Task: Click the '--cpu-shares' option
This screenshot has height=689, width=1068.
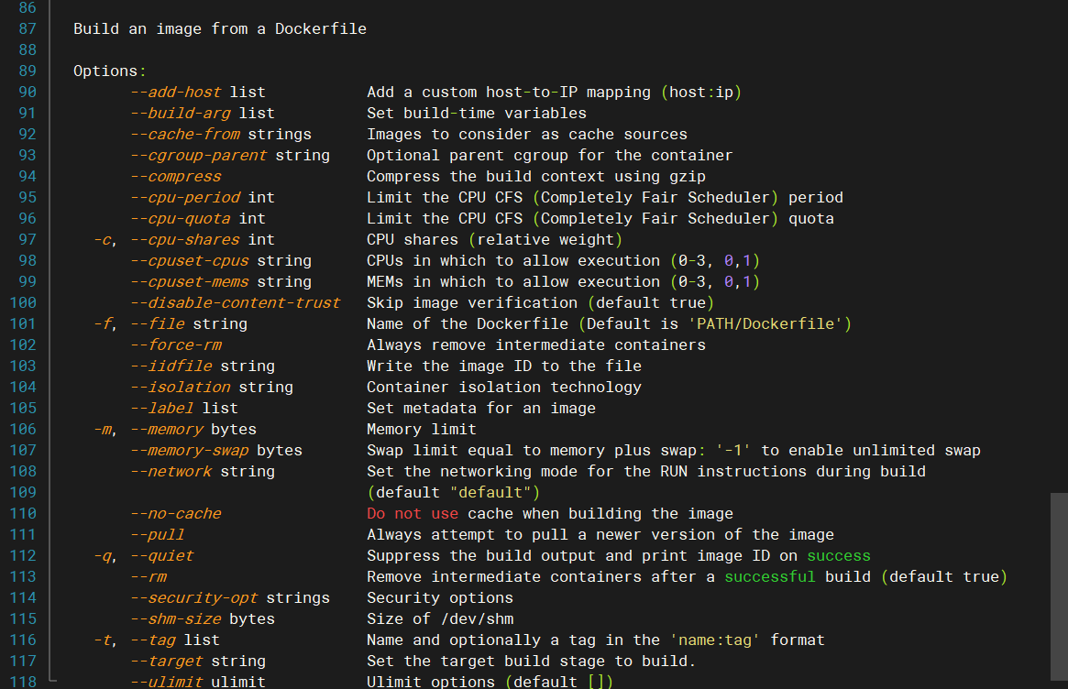Action: (x=185, y=240)
